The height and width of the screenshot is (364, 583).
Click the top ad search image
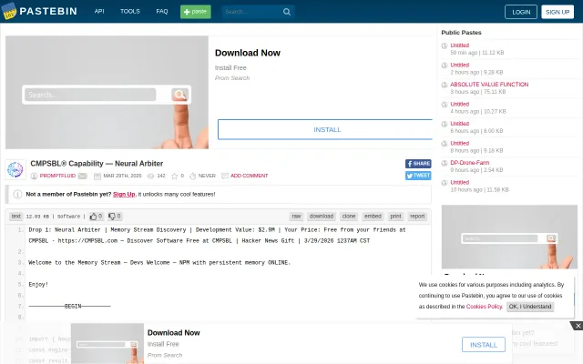107,93
